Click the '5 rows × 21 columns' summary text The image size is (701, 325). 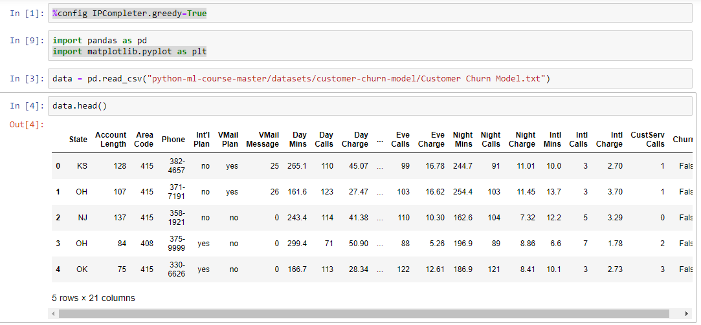point(93,298)
